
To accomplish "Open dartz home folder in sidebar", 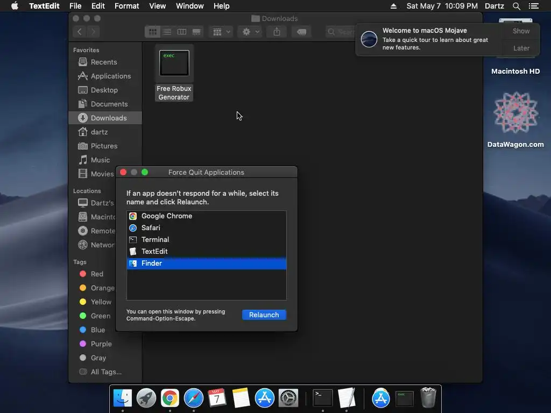I will coord(105,132).
